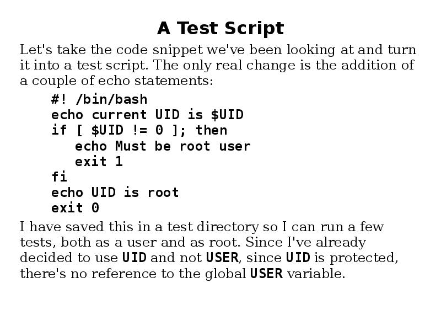The image size is (441, 331).
Task: Click the "$UID" variable ending the echo line
Action: [x=227, y=115]
